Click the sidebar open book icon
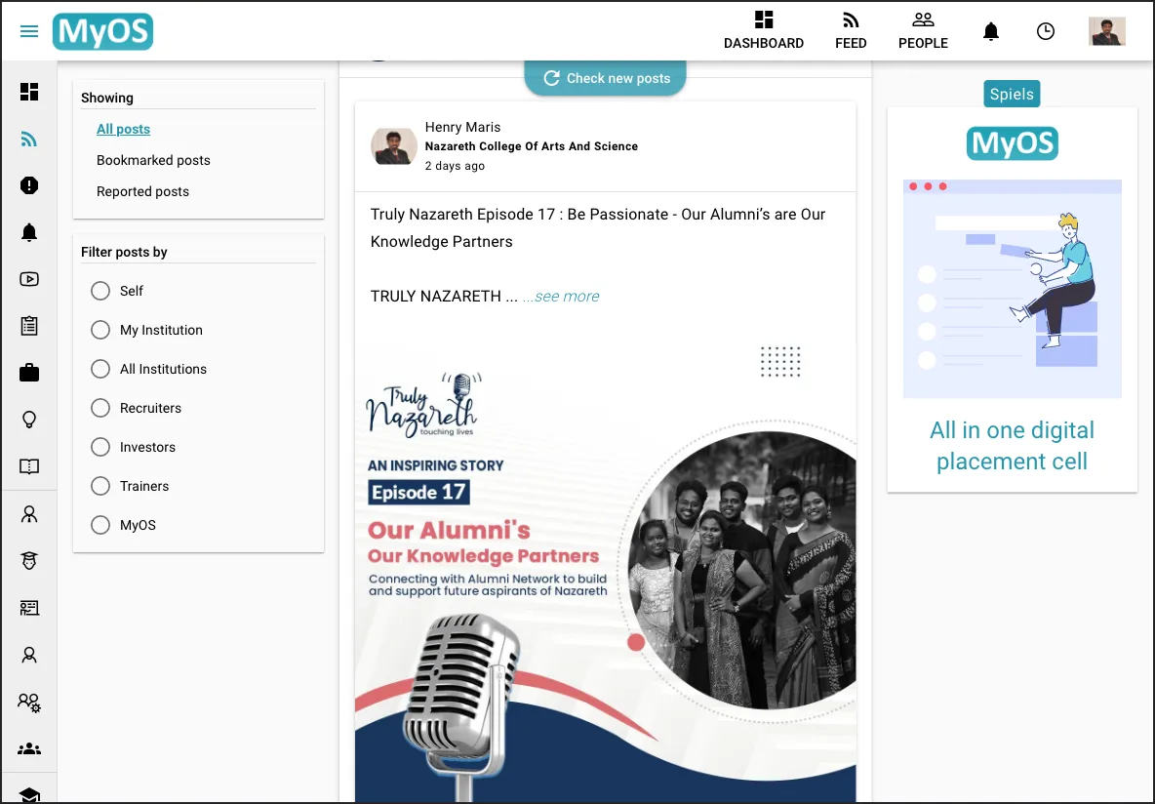The image size is (1155, 804). coord(28,466)
